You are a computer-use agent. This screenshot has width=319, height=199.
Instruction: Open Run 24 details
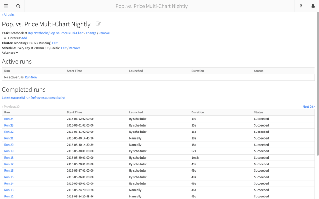[9, 119]
